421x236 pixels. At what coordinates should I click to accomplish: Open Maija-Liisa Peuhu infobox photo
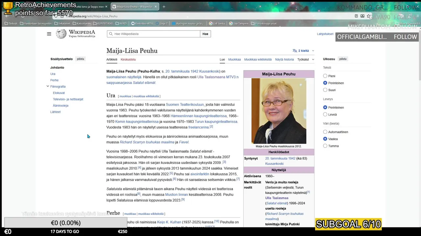pos(279,111)
